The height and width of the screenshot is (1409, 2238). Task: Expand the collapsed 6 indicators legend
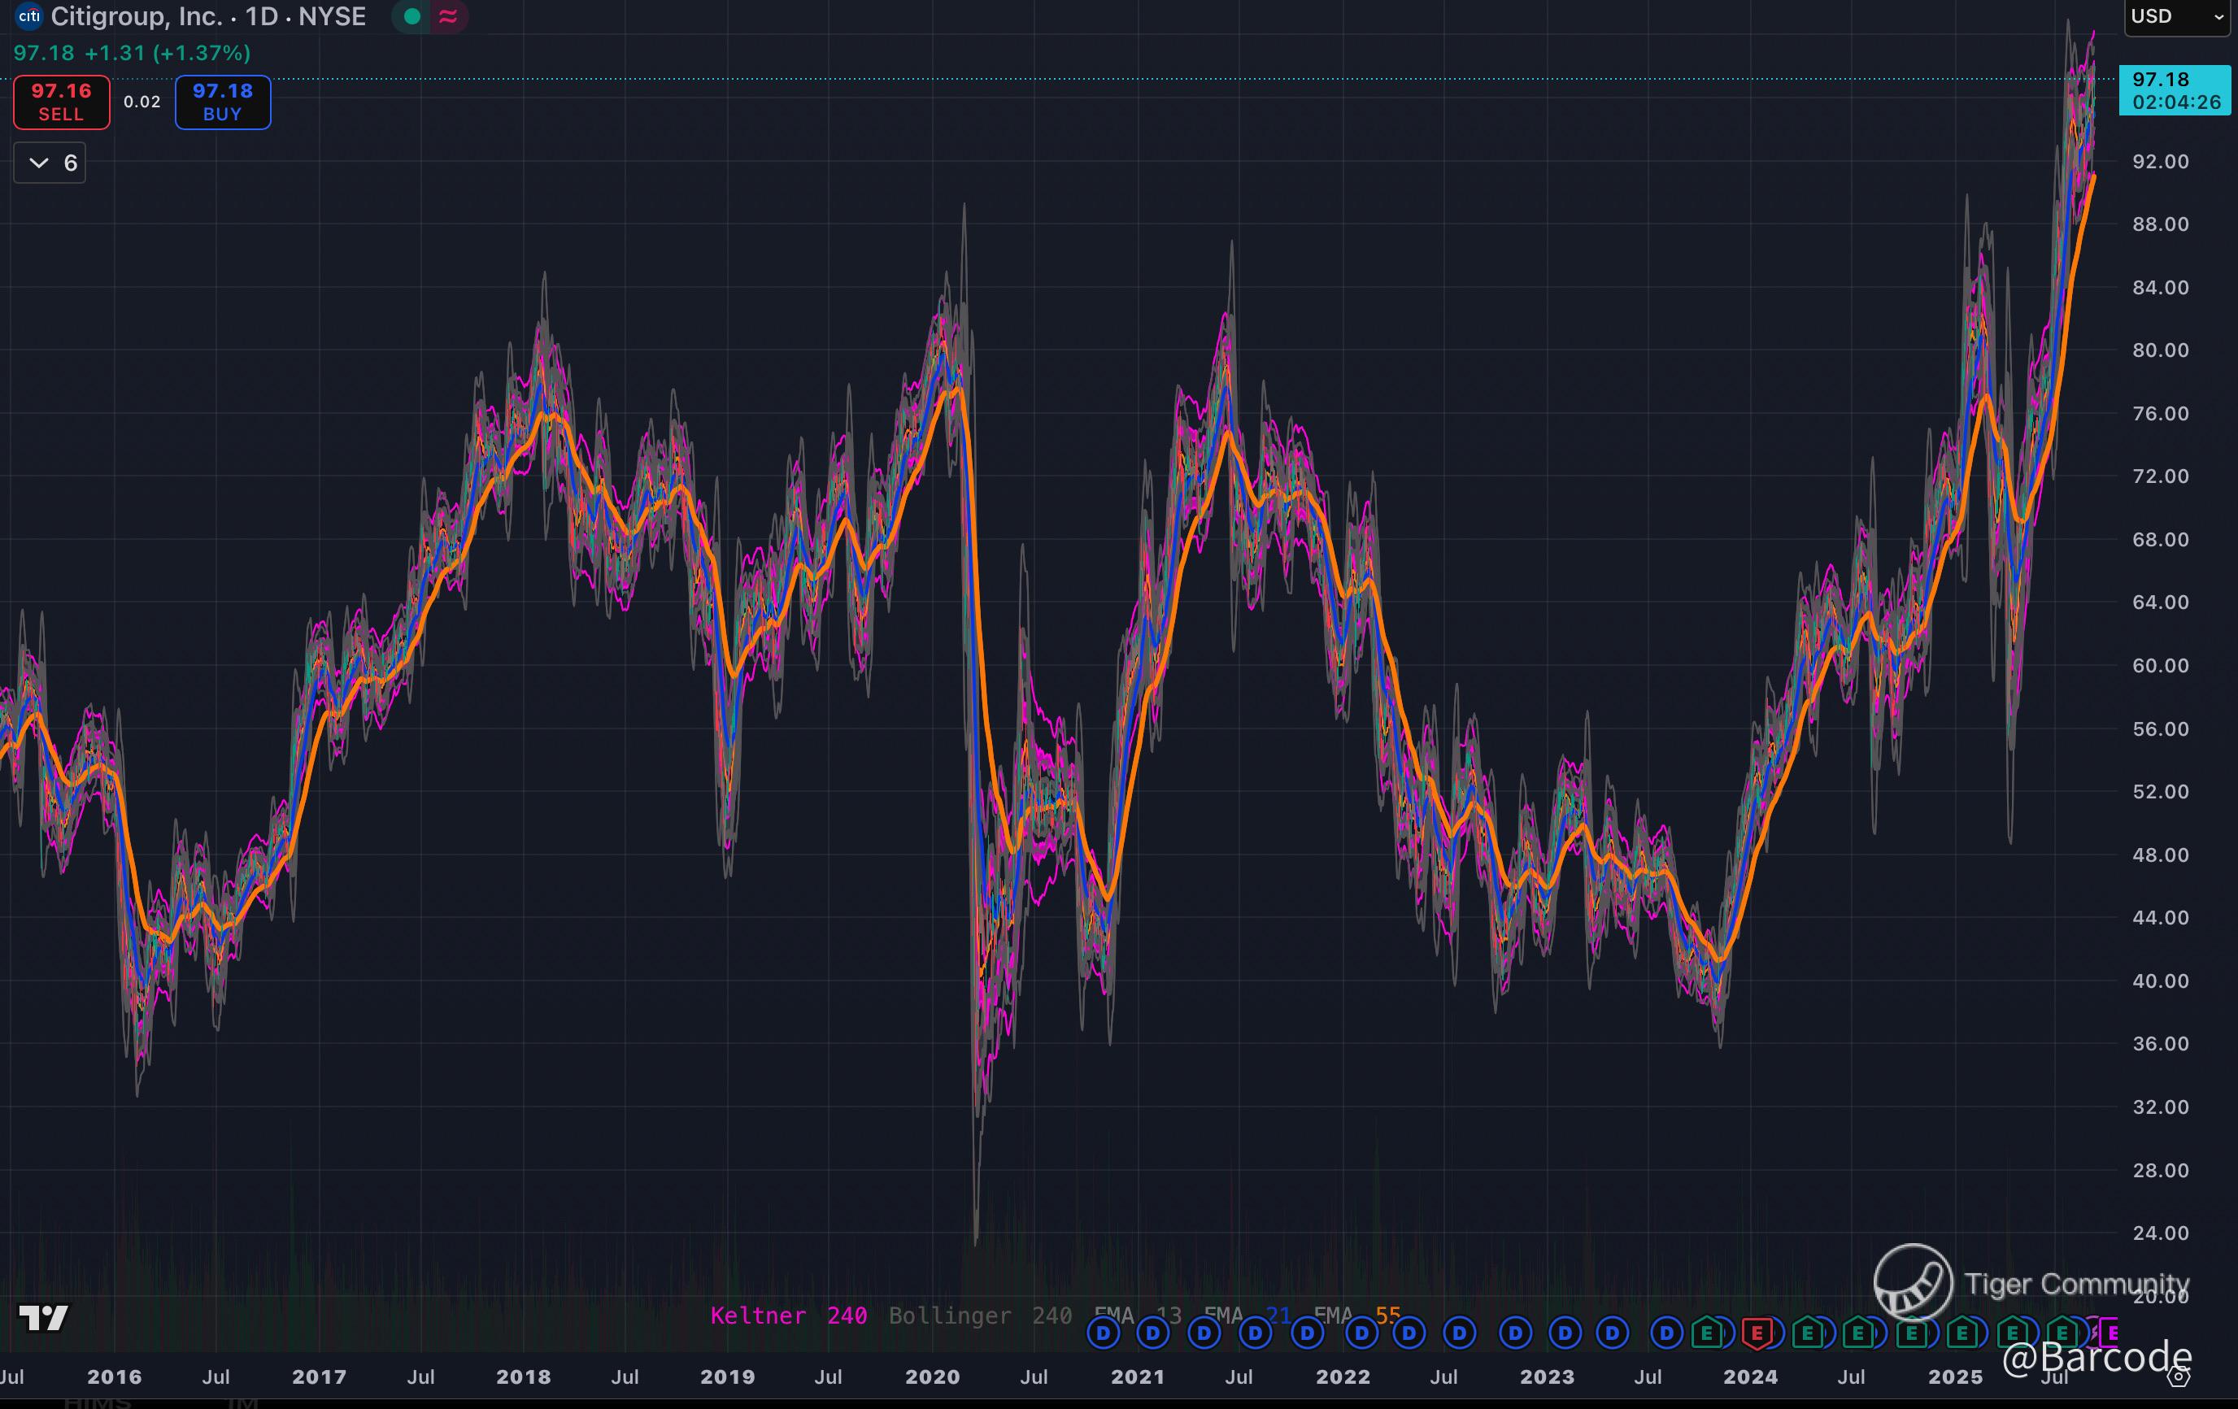50,163
